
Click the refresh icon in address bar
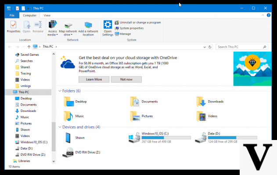pyautogui.click(x=210, y=47)
